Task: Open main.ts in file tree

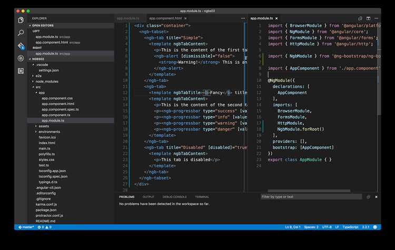Action: click(x=44, y=148)
